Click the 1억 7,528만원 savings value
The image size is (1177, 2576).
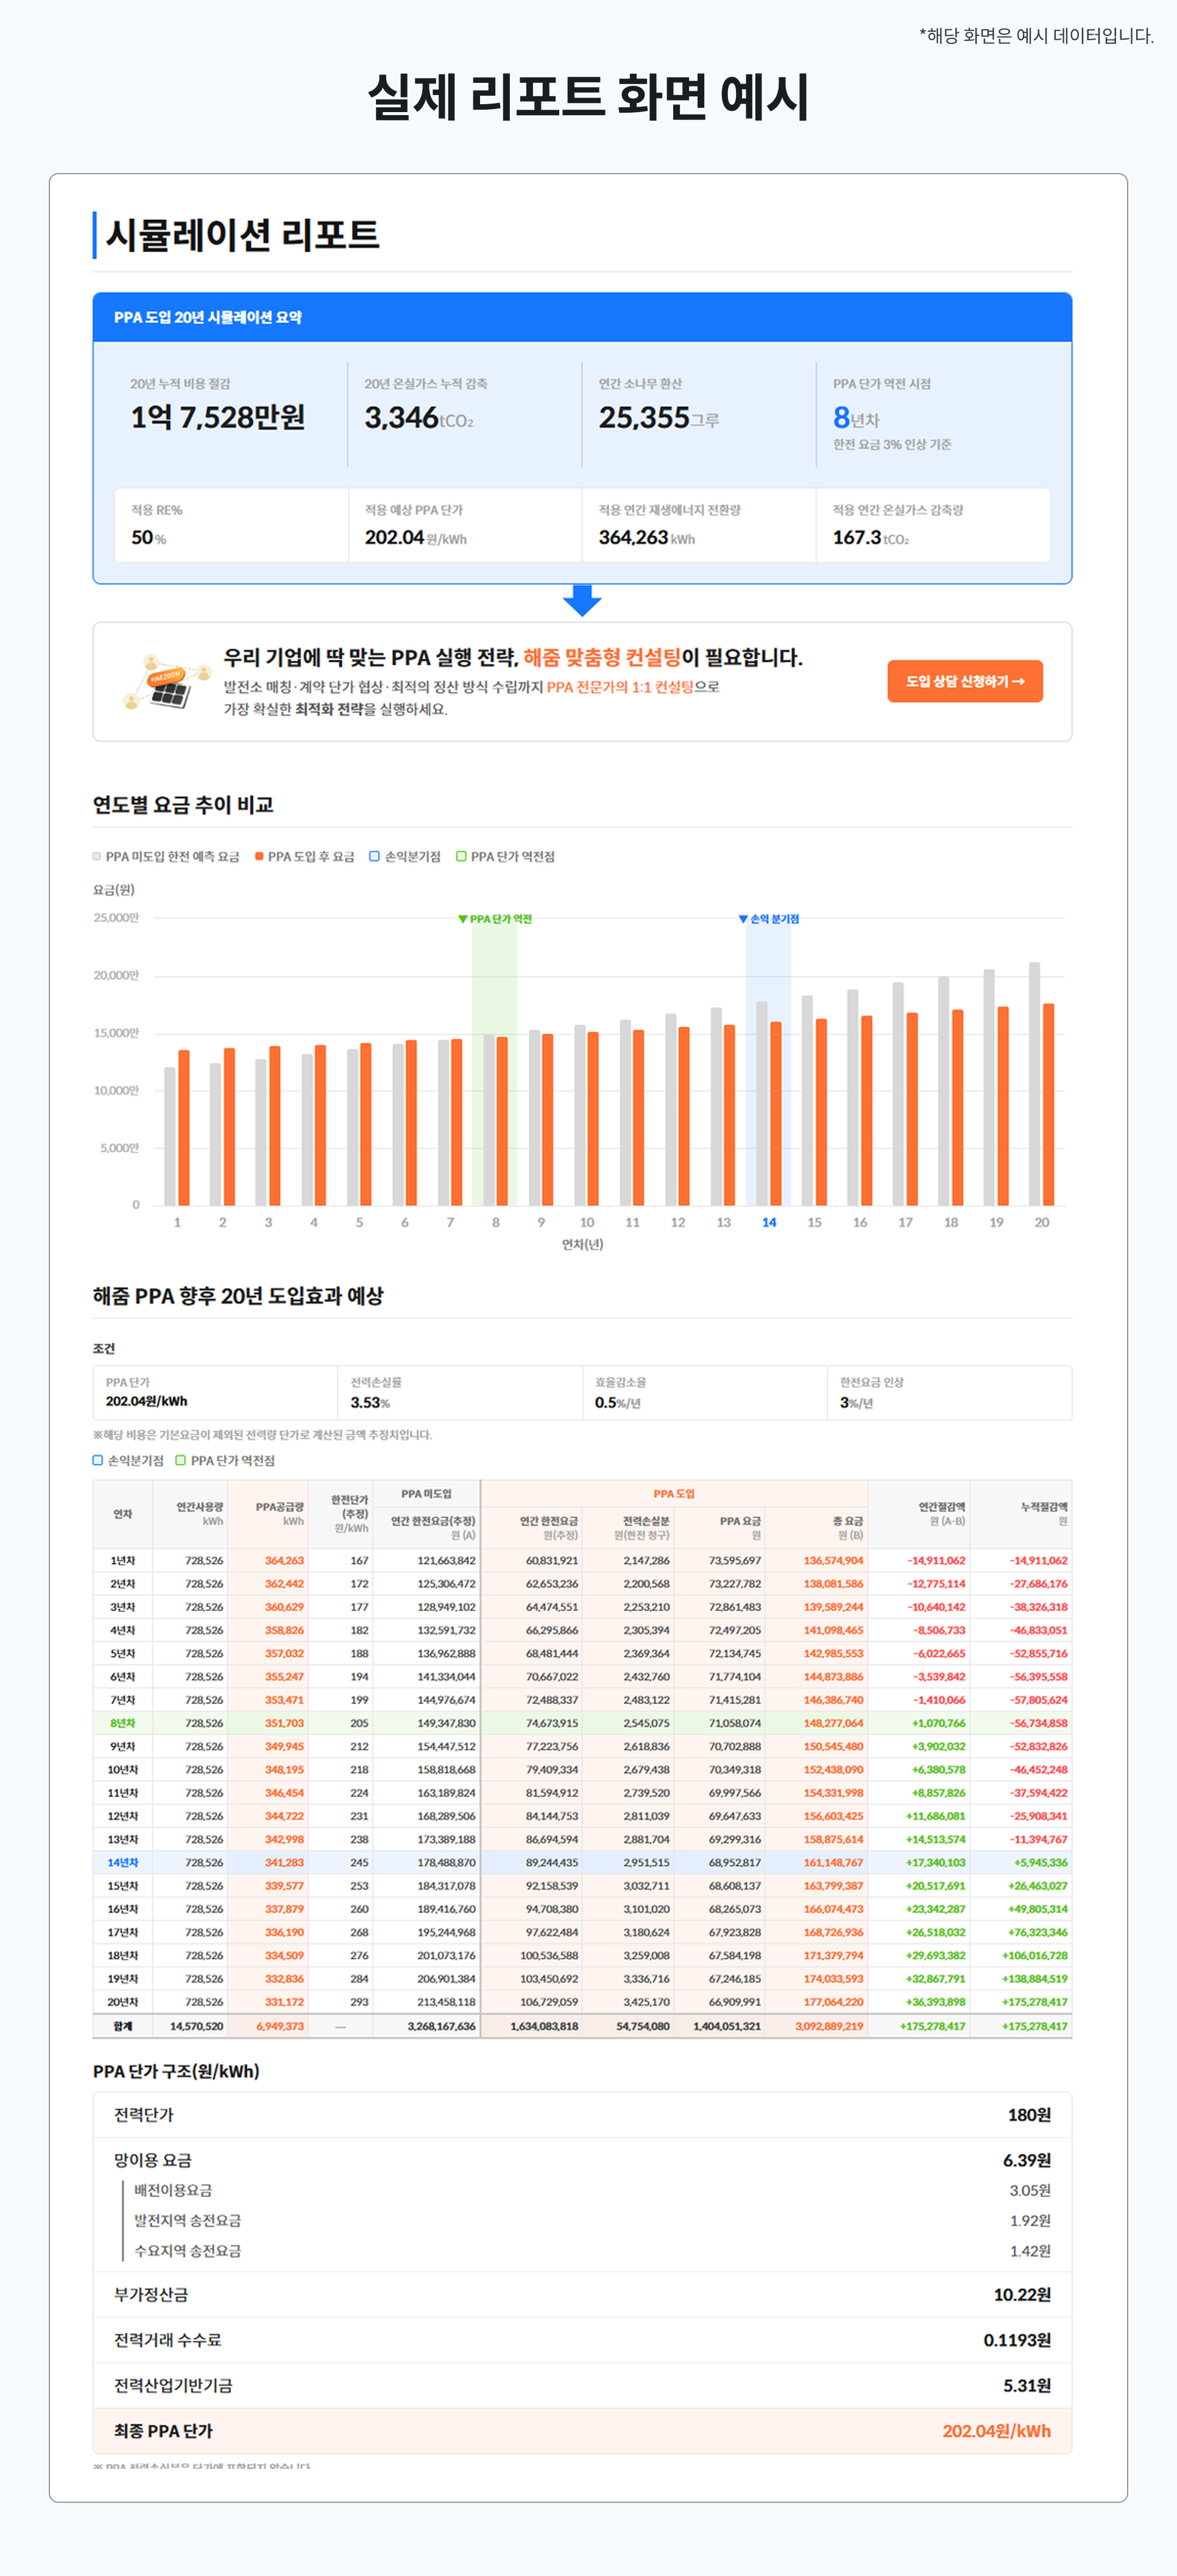point(218,417)
